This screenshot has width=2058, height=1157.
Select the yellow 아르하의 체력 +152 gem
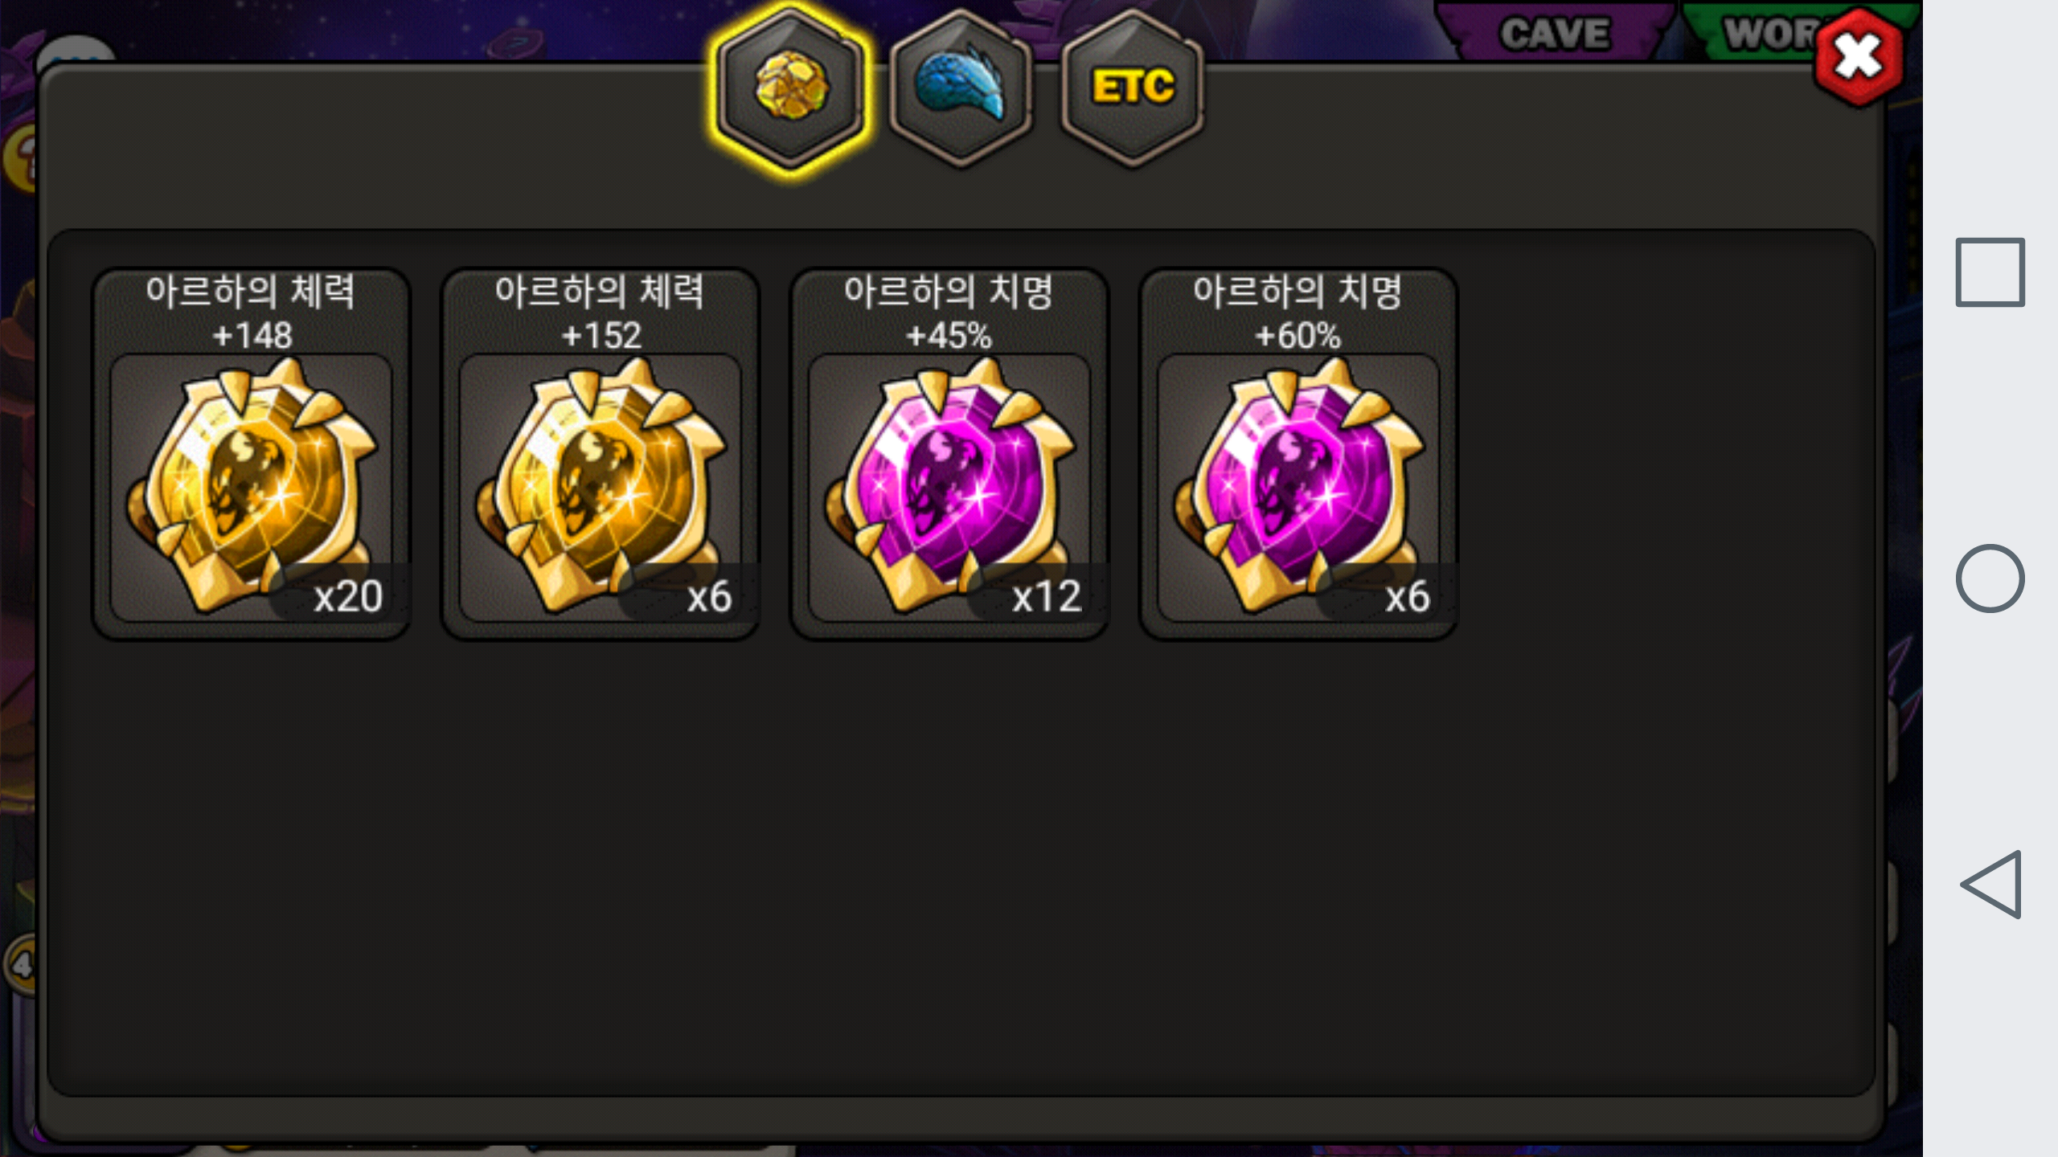pyautogui.click(x=601, y=454)
